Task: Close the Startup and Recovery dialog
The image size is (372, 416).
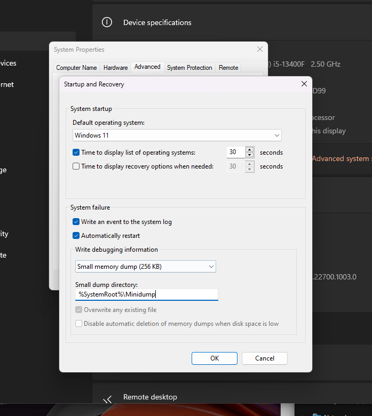Action: 304,84
